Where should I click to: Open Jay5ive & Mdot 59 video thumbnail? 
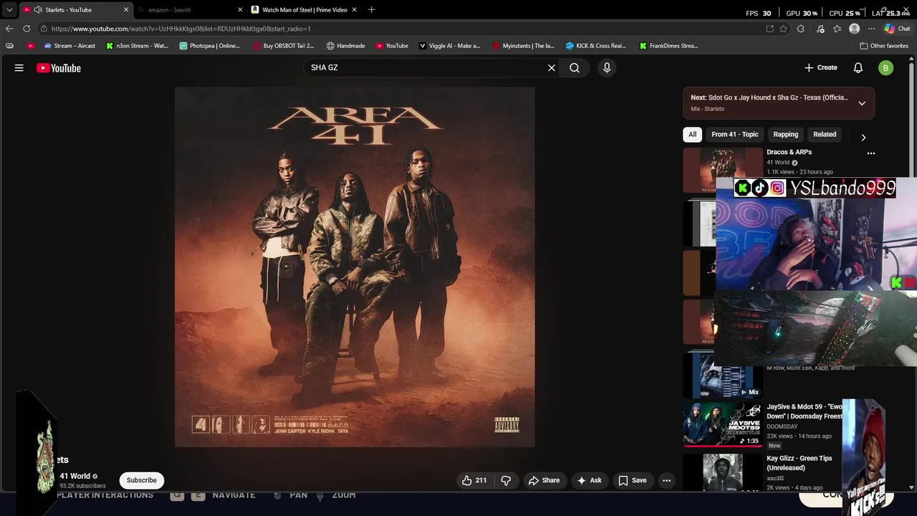723,424
